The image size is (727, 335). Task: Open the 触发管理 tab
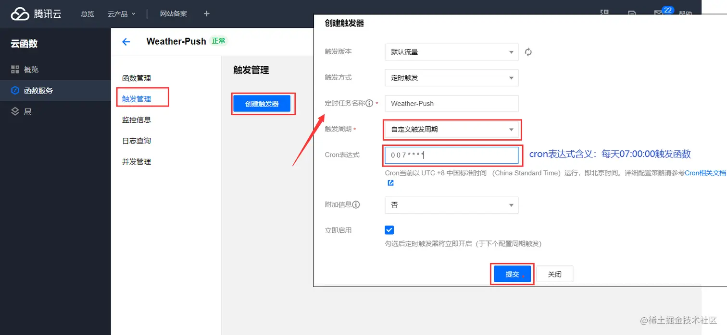pyautogui.click(x=137, y=99)
